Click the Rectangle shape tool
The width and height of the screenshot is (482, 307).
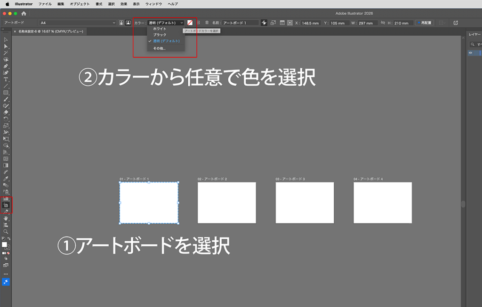click(6, 93)
